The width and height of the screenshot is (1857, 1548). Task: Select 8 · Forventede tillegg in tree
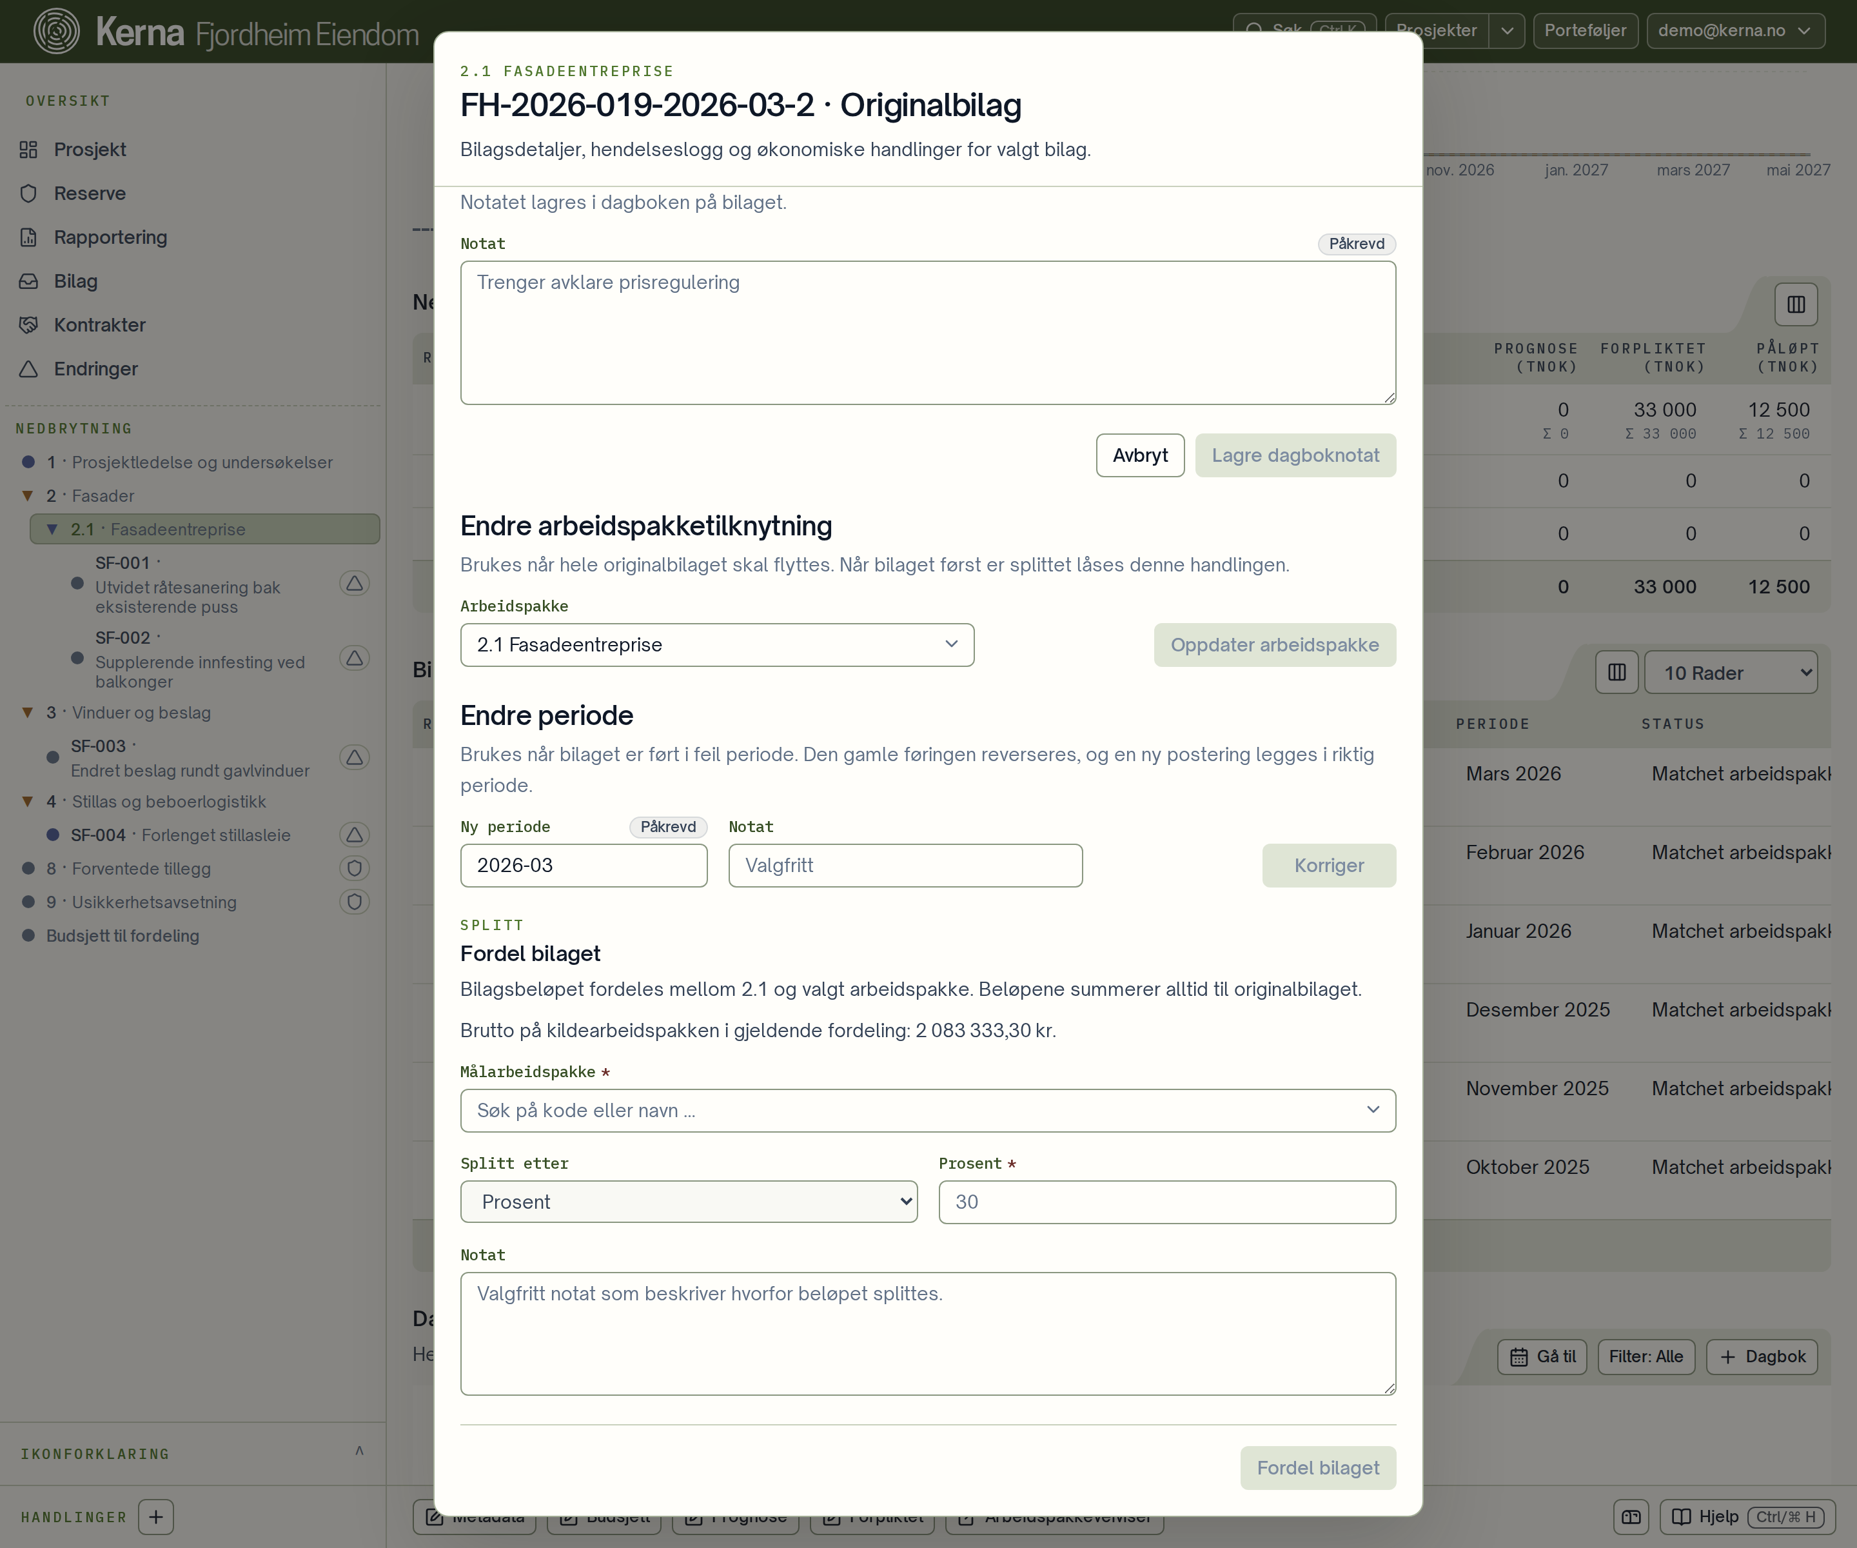[x=128, y=869]
